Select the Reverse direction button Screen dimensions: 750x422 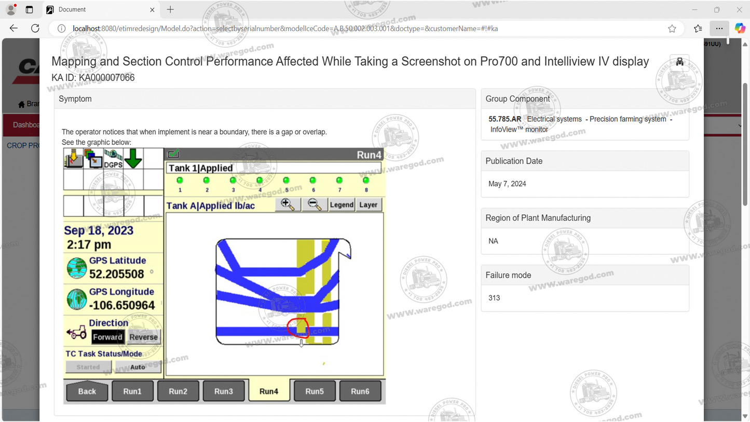143,337
